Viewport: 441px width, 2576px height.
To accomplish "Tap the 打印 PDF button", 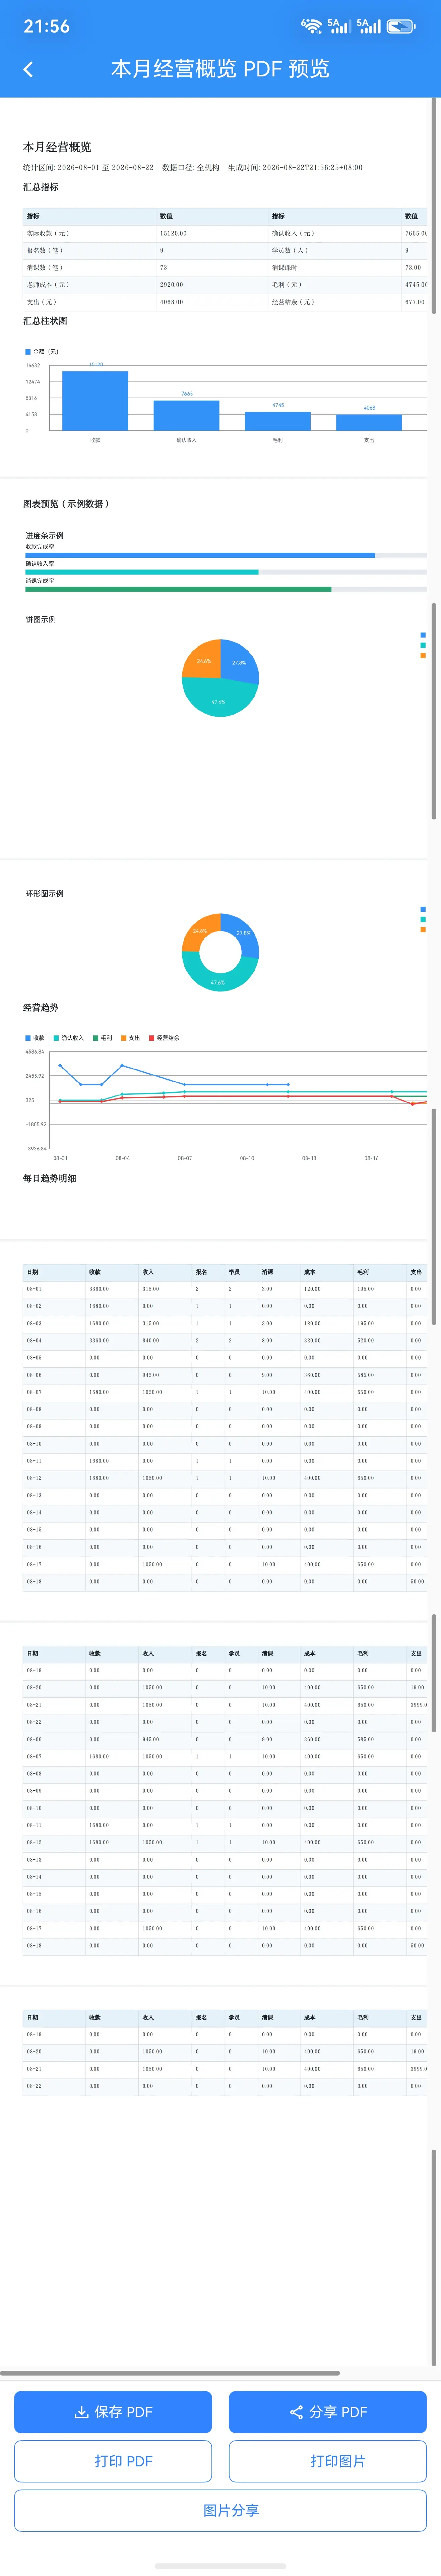I will pos(113,2461).
